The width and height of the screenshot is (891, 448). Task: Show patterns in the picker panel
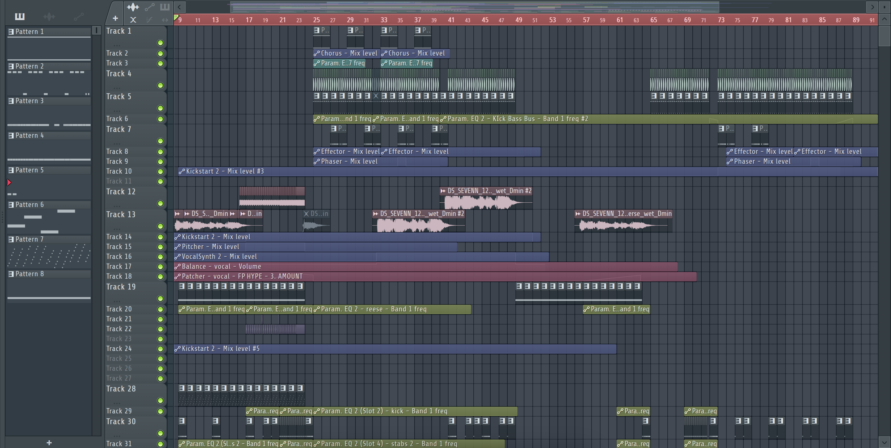pyautogui.click(x=20, y=16)
